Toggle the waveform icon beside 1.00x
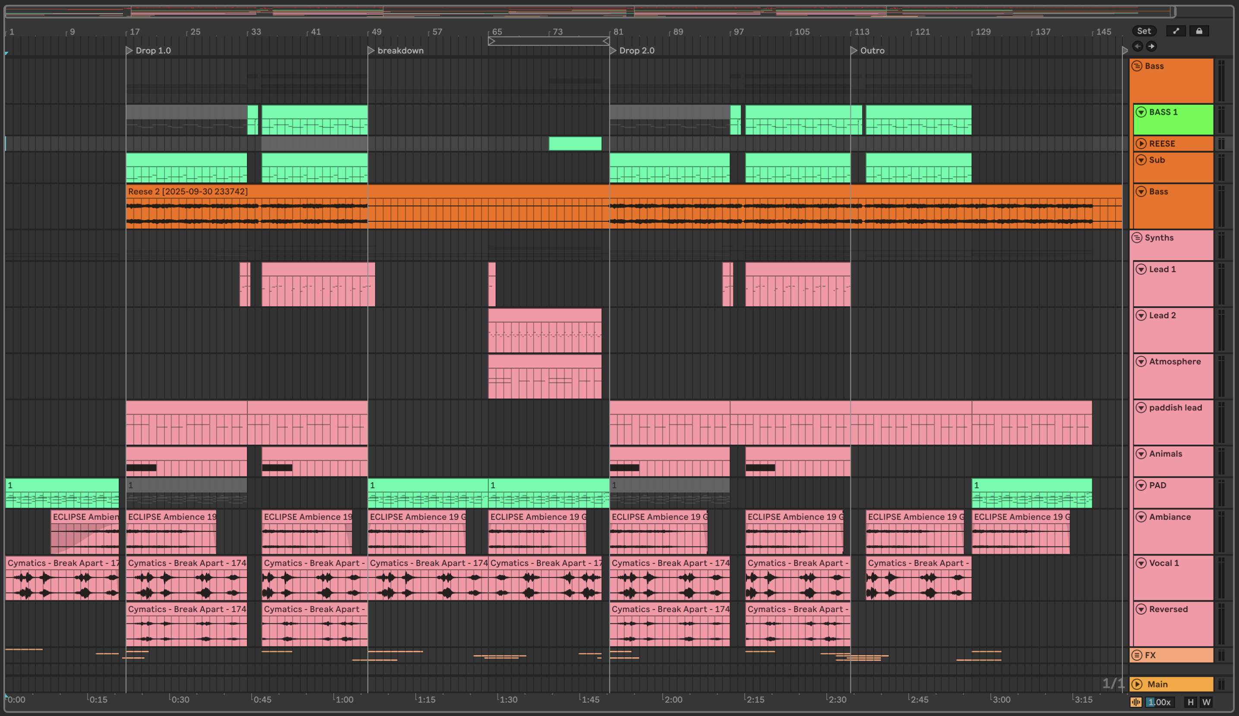 1136,702
